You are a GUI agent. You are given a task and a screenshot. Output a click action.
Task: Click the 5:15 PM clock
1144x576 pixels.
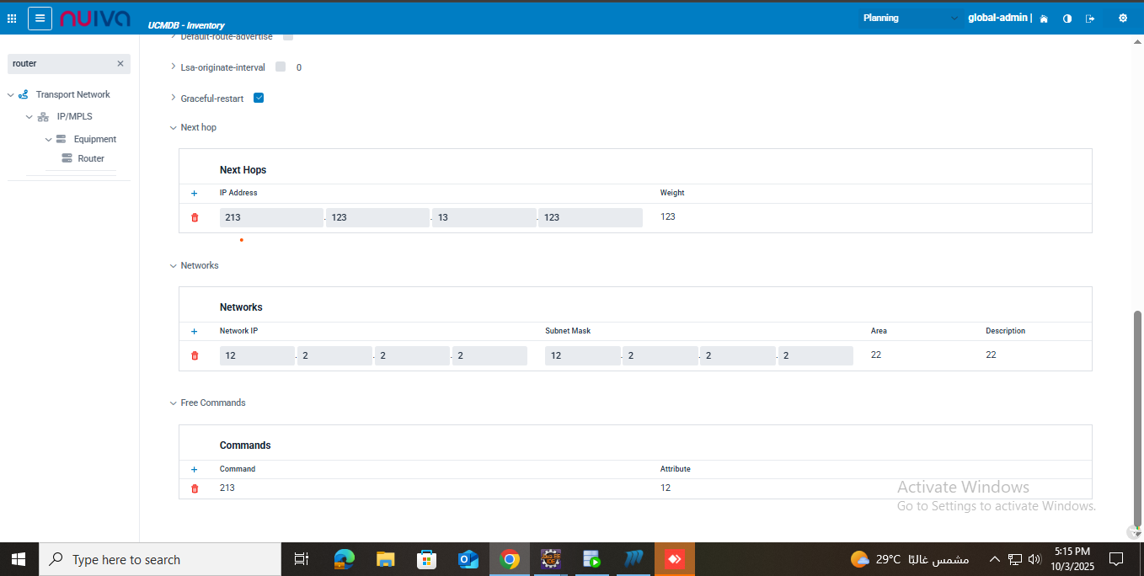[x=1072, y=552]
